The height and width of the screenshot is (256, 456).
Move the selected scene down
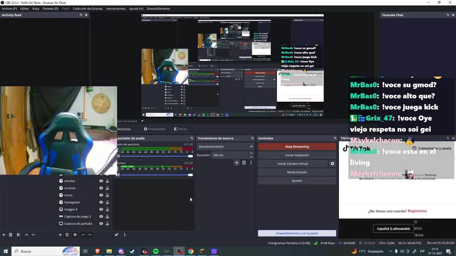pos(33,235)
